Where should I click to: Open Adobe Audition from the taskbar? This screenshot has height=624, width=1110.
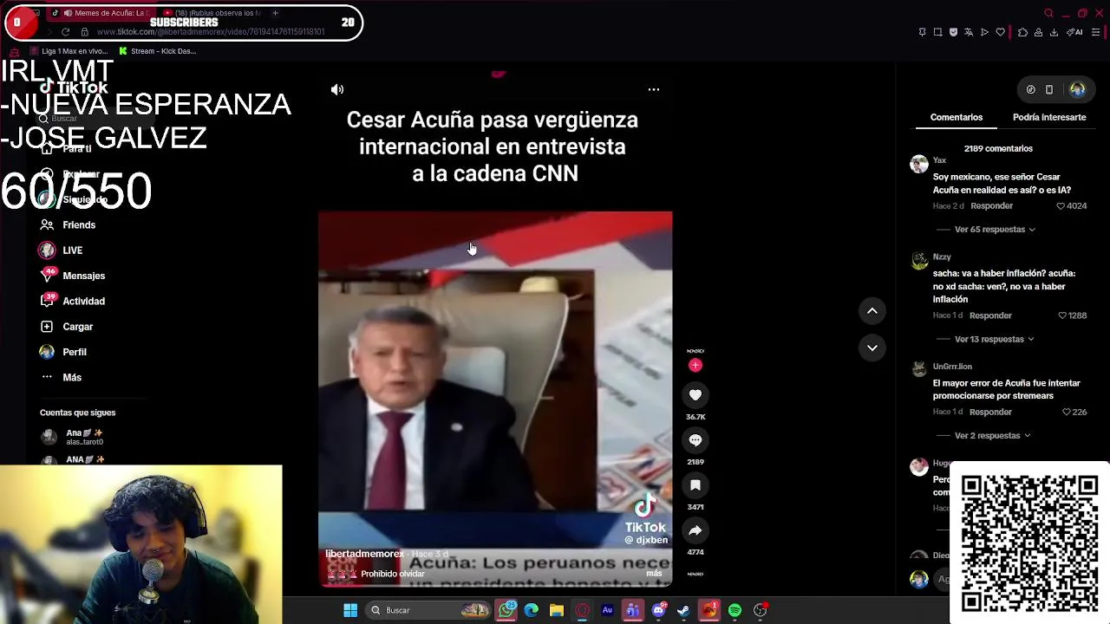tap(607, 610)
